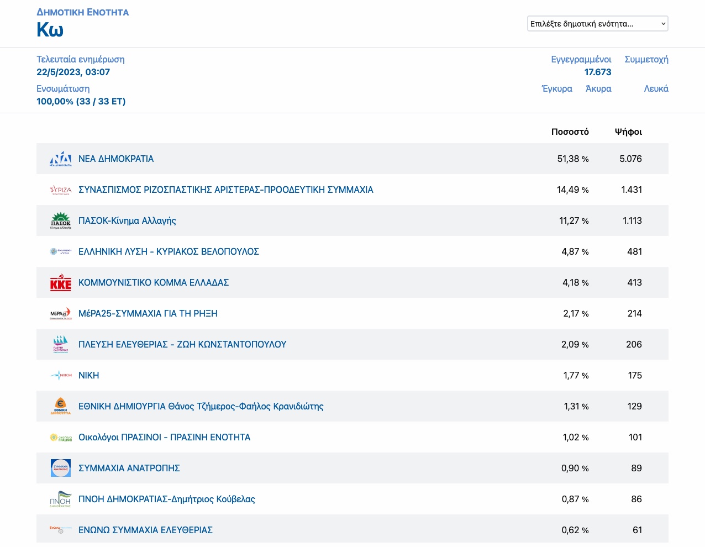705x547 pixels.
Task: Click the 'Λευκά' label
Action: pyautogui.click(x=656, y=88)
